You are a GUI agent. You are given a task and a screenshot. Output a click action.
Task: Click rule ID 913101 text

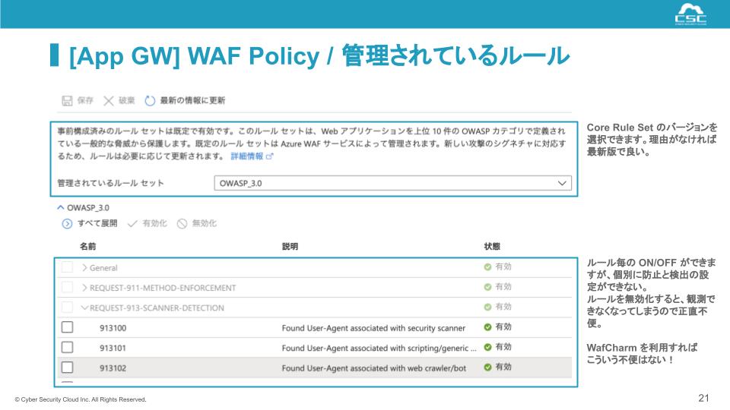pyautogui.click(x=113, y=348)
